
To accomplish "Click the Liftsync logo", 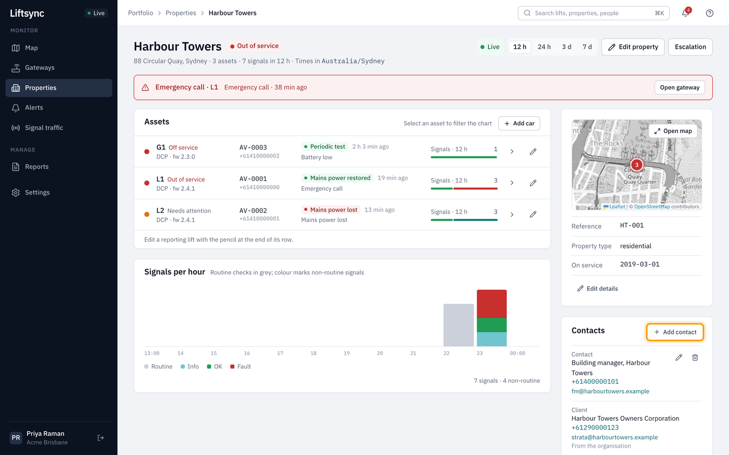I will click(x=27, y=13).
